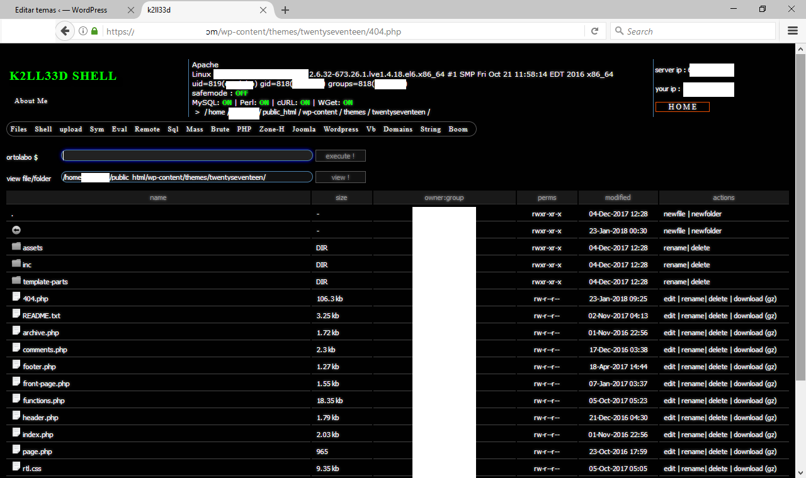Click rename link for header.php
The image size is (806, 478).
click(x=693, y=418)
